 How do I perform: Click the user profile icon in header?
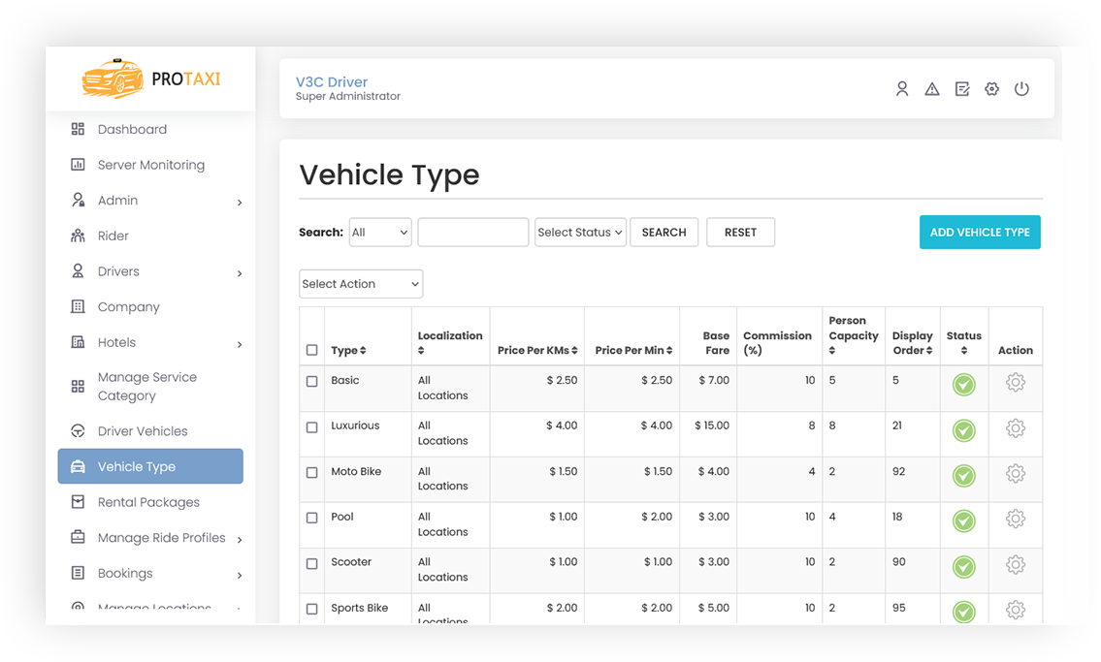click(x=901, y=89)
